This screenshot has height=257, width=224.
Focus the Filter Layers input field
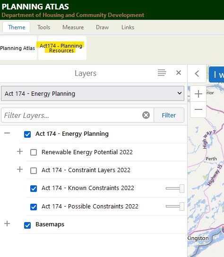coord(71,115)
